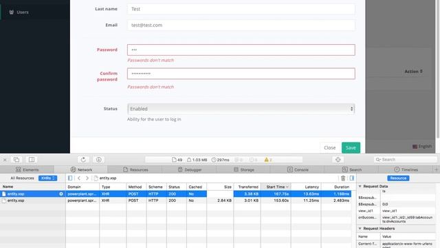
Task: Click the resource count indicator 49
Action: pos(177,160)
